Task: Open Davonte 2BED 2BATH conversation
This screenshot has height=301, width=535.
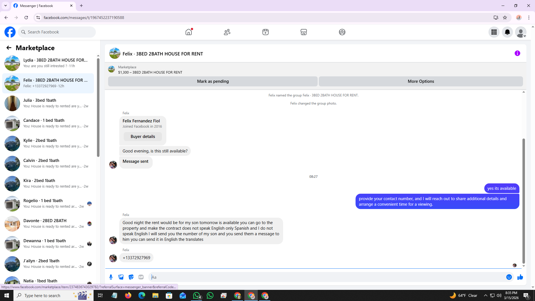Action: click(48, 224)
